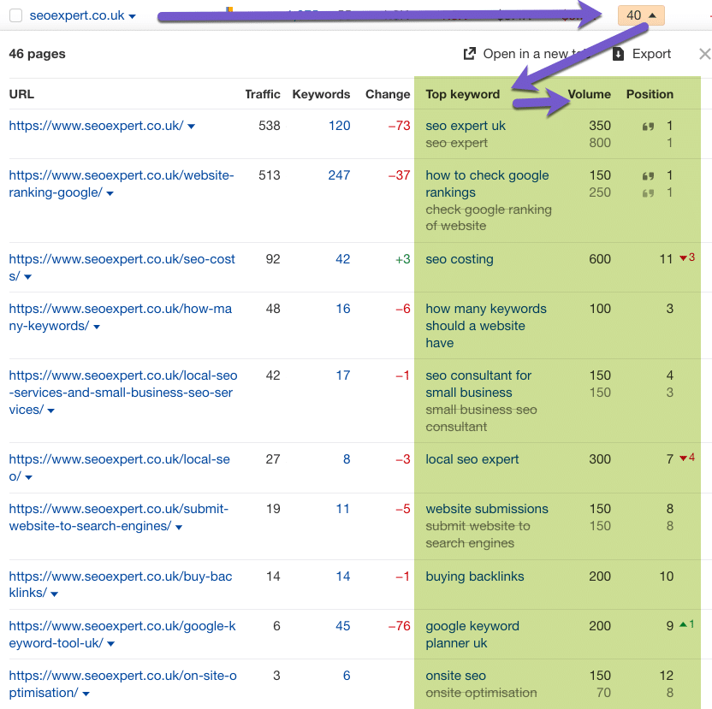Click the local seo expert keyword

point(472,459)
